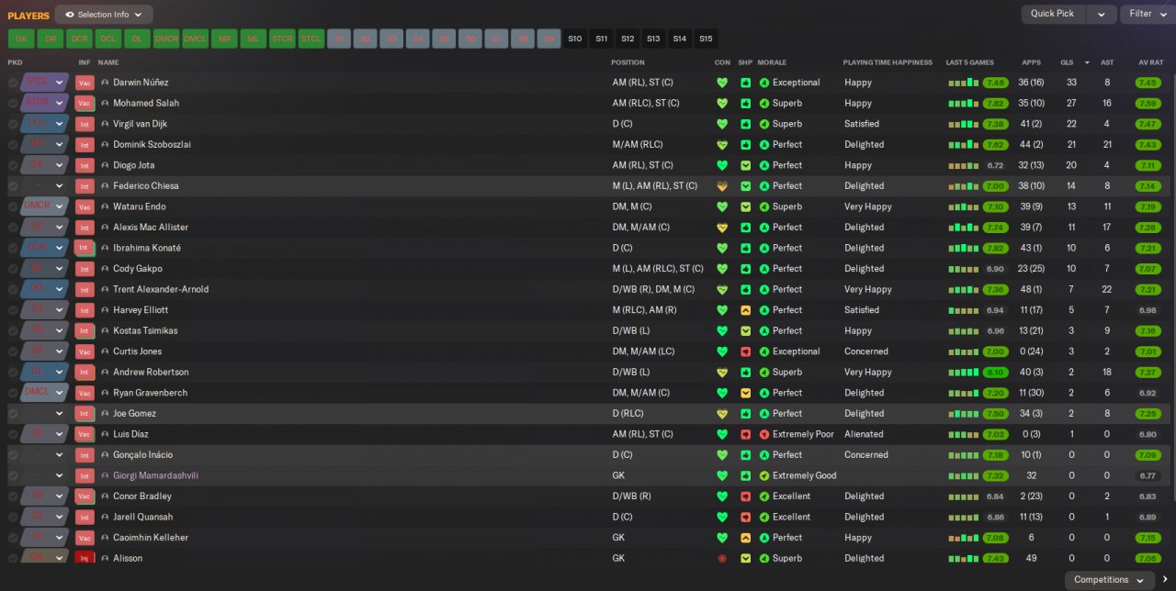
Task: Click the Vac status icon for Wataru Endo
Action: pos(85,206)
